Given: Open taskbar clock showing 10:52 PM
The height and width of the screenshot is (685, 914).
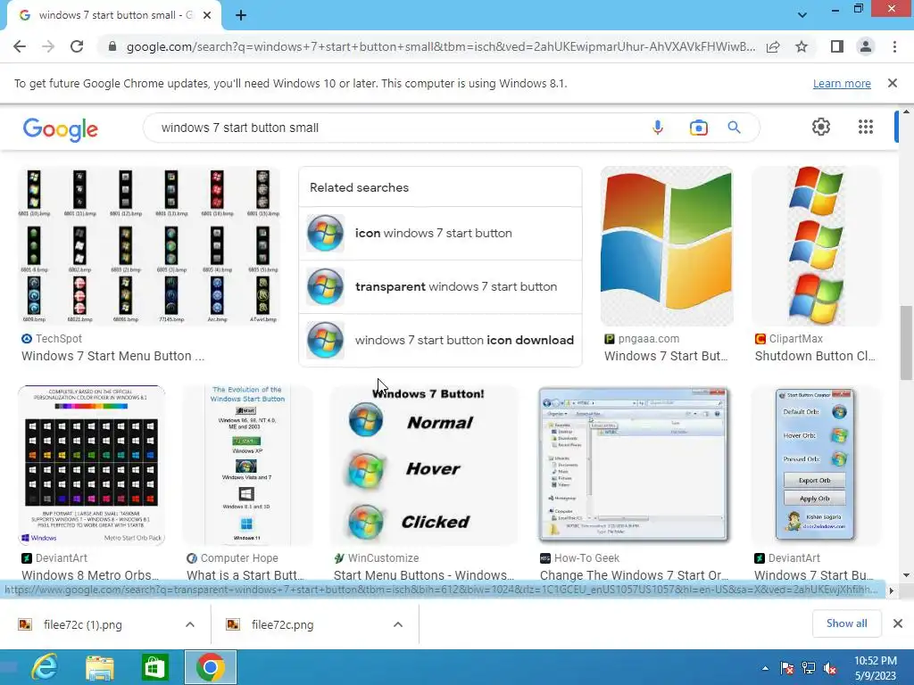Looking at the screenshot, I should (875, 668).
